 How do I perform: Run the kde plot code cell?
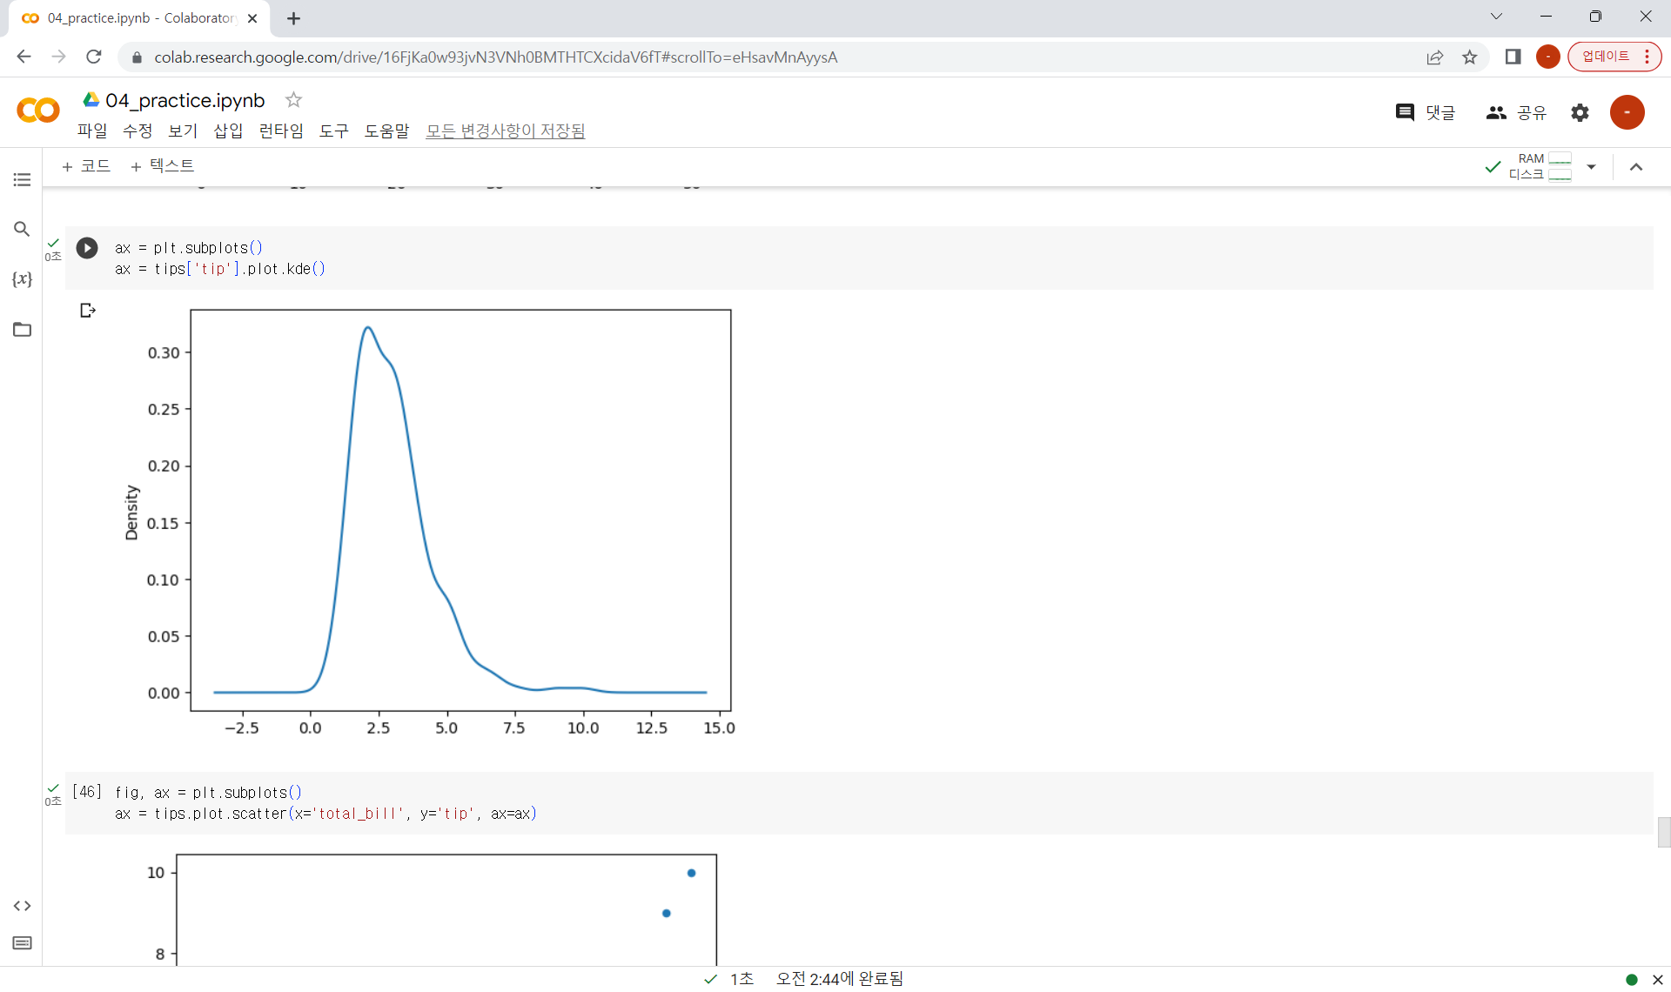pyautogui.click(x=87, y=248)
